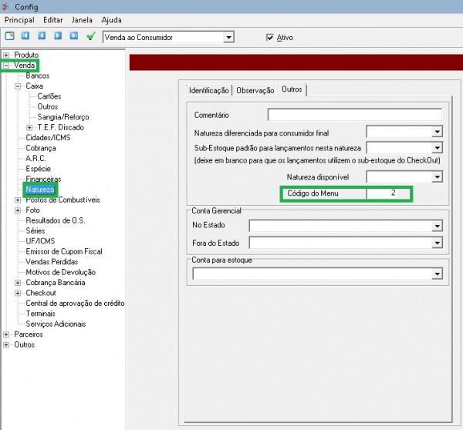Expand the Parceiros tree node
Screen dimensions: 463x430
pos(6,334)
